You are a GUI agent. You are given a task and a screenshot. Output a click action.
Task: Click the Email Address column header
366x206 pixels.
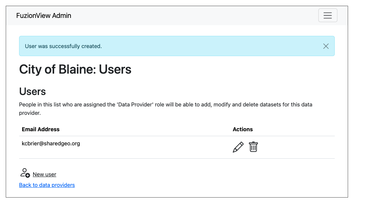[41, 129]
